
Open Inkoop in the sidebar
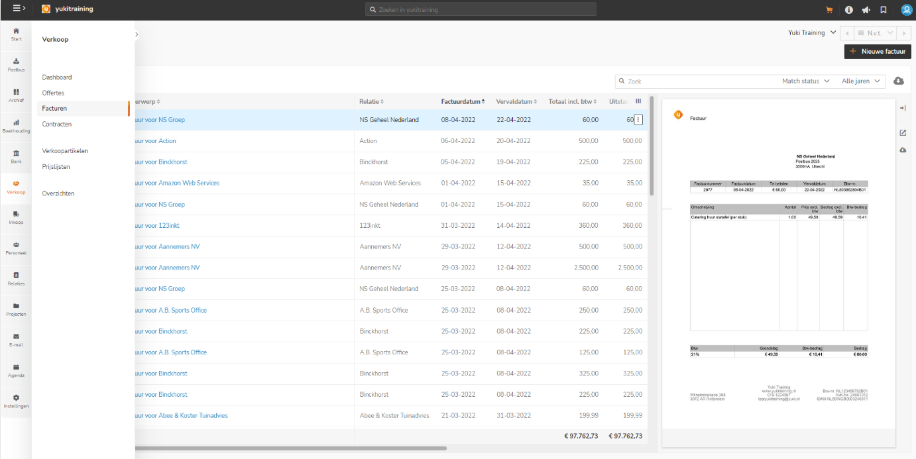pyautogui.click(x=16, y=218)
